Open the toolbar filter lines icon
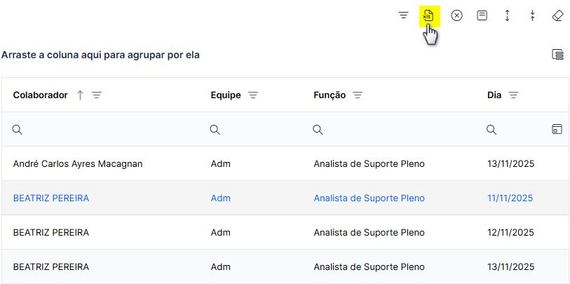 [404, 15]
